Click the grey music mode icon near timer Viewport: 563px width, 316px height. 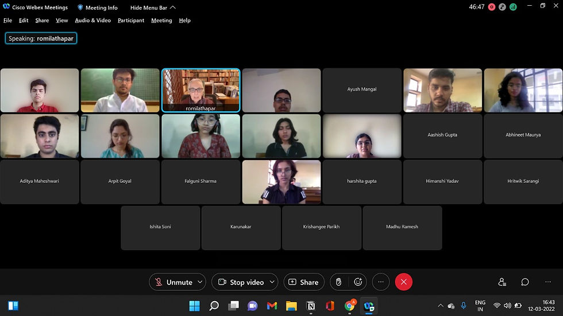click(x=502, y=7)
